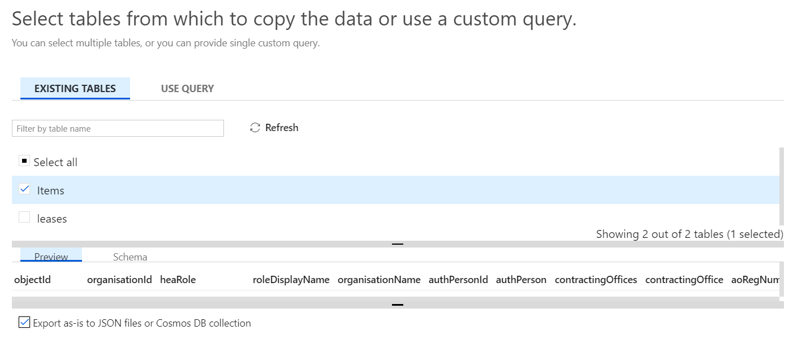Disable Export as-is to JSON option
This screenshot has width=793, height=343.
coord(24,323)
